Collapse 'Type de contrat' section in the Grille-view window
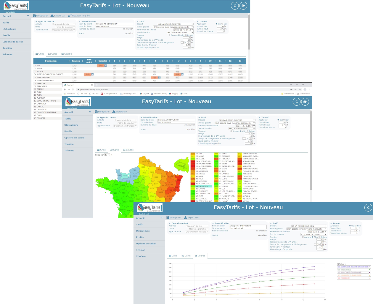 coord(36,21)
